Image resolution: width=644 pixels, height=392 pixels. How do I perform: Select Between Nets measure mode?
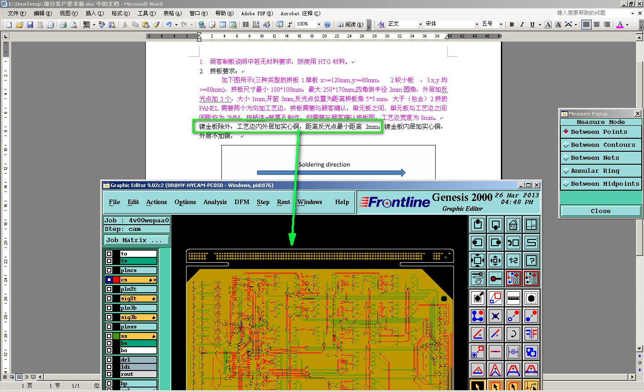(601, 158)
